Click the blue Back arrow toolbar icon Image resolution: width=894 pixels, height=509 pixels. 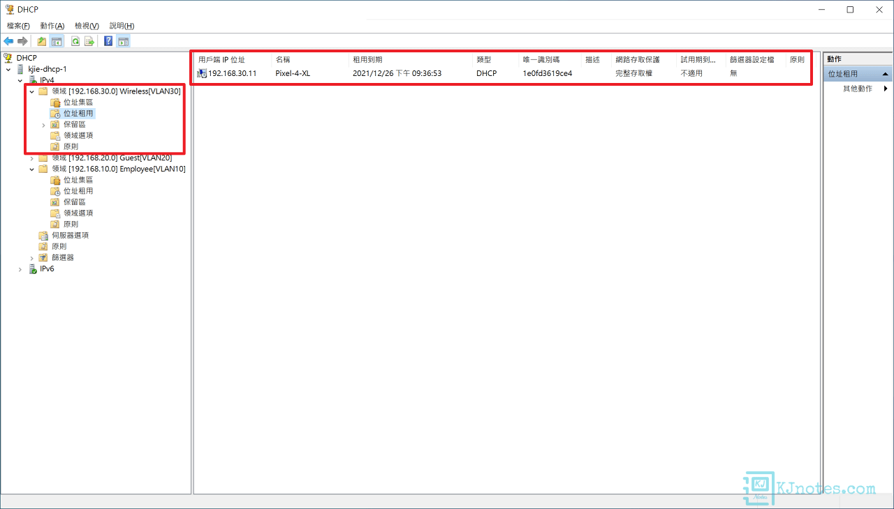click(x=9, y=41)
